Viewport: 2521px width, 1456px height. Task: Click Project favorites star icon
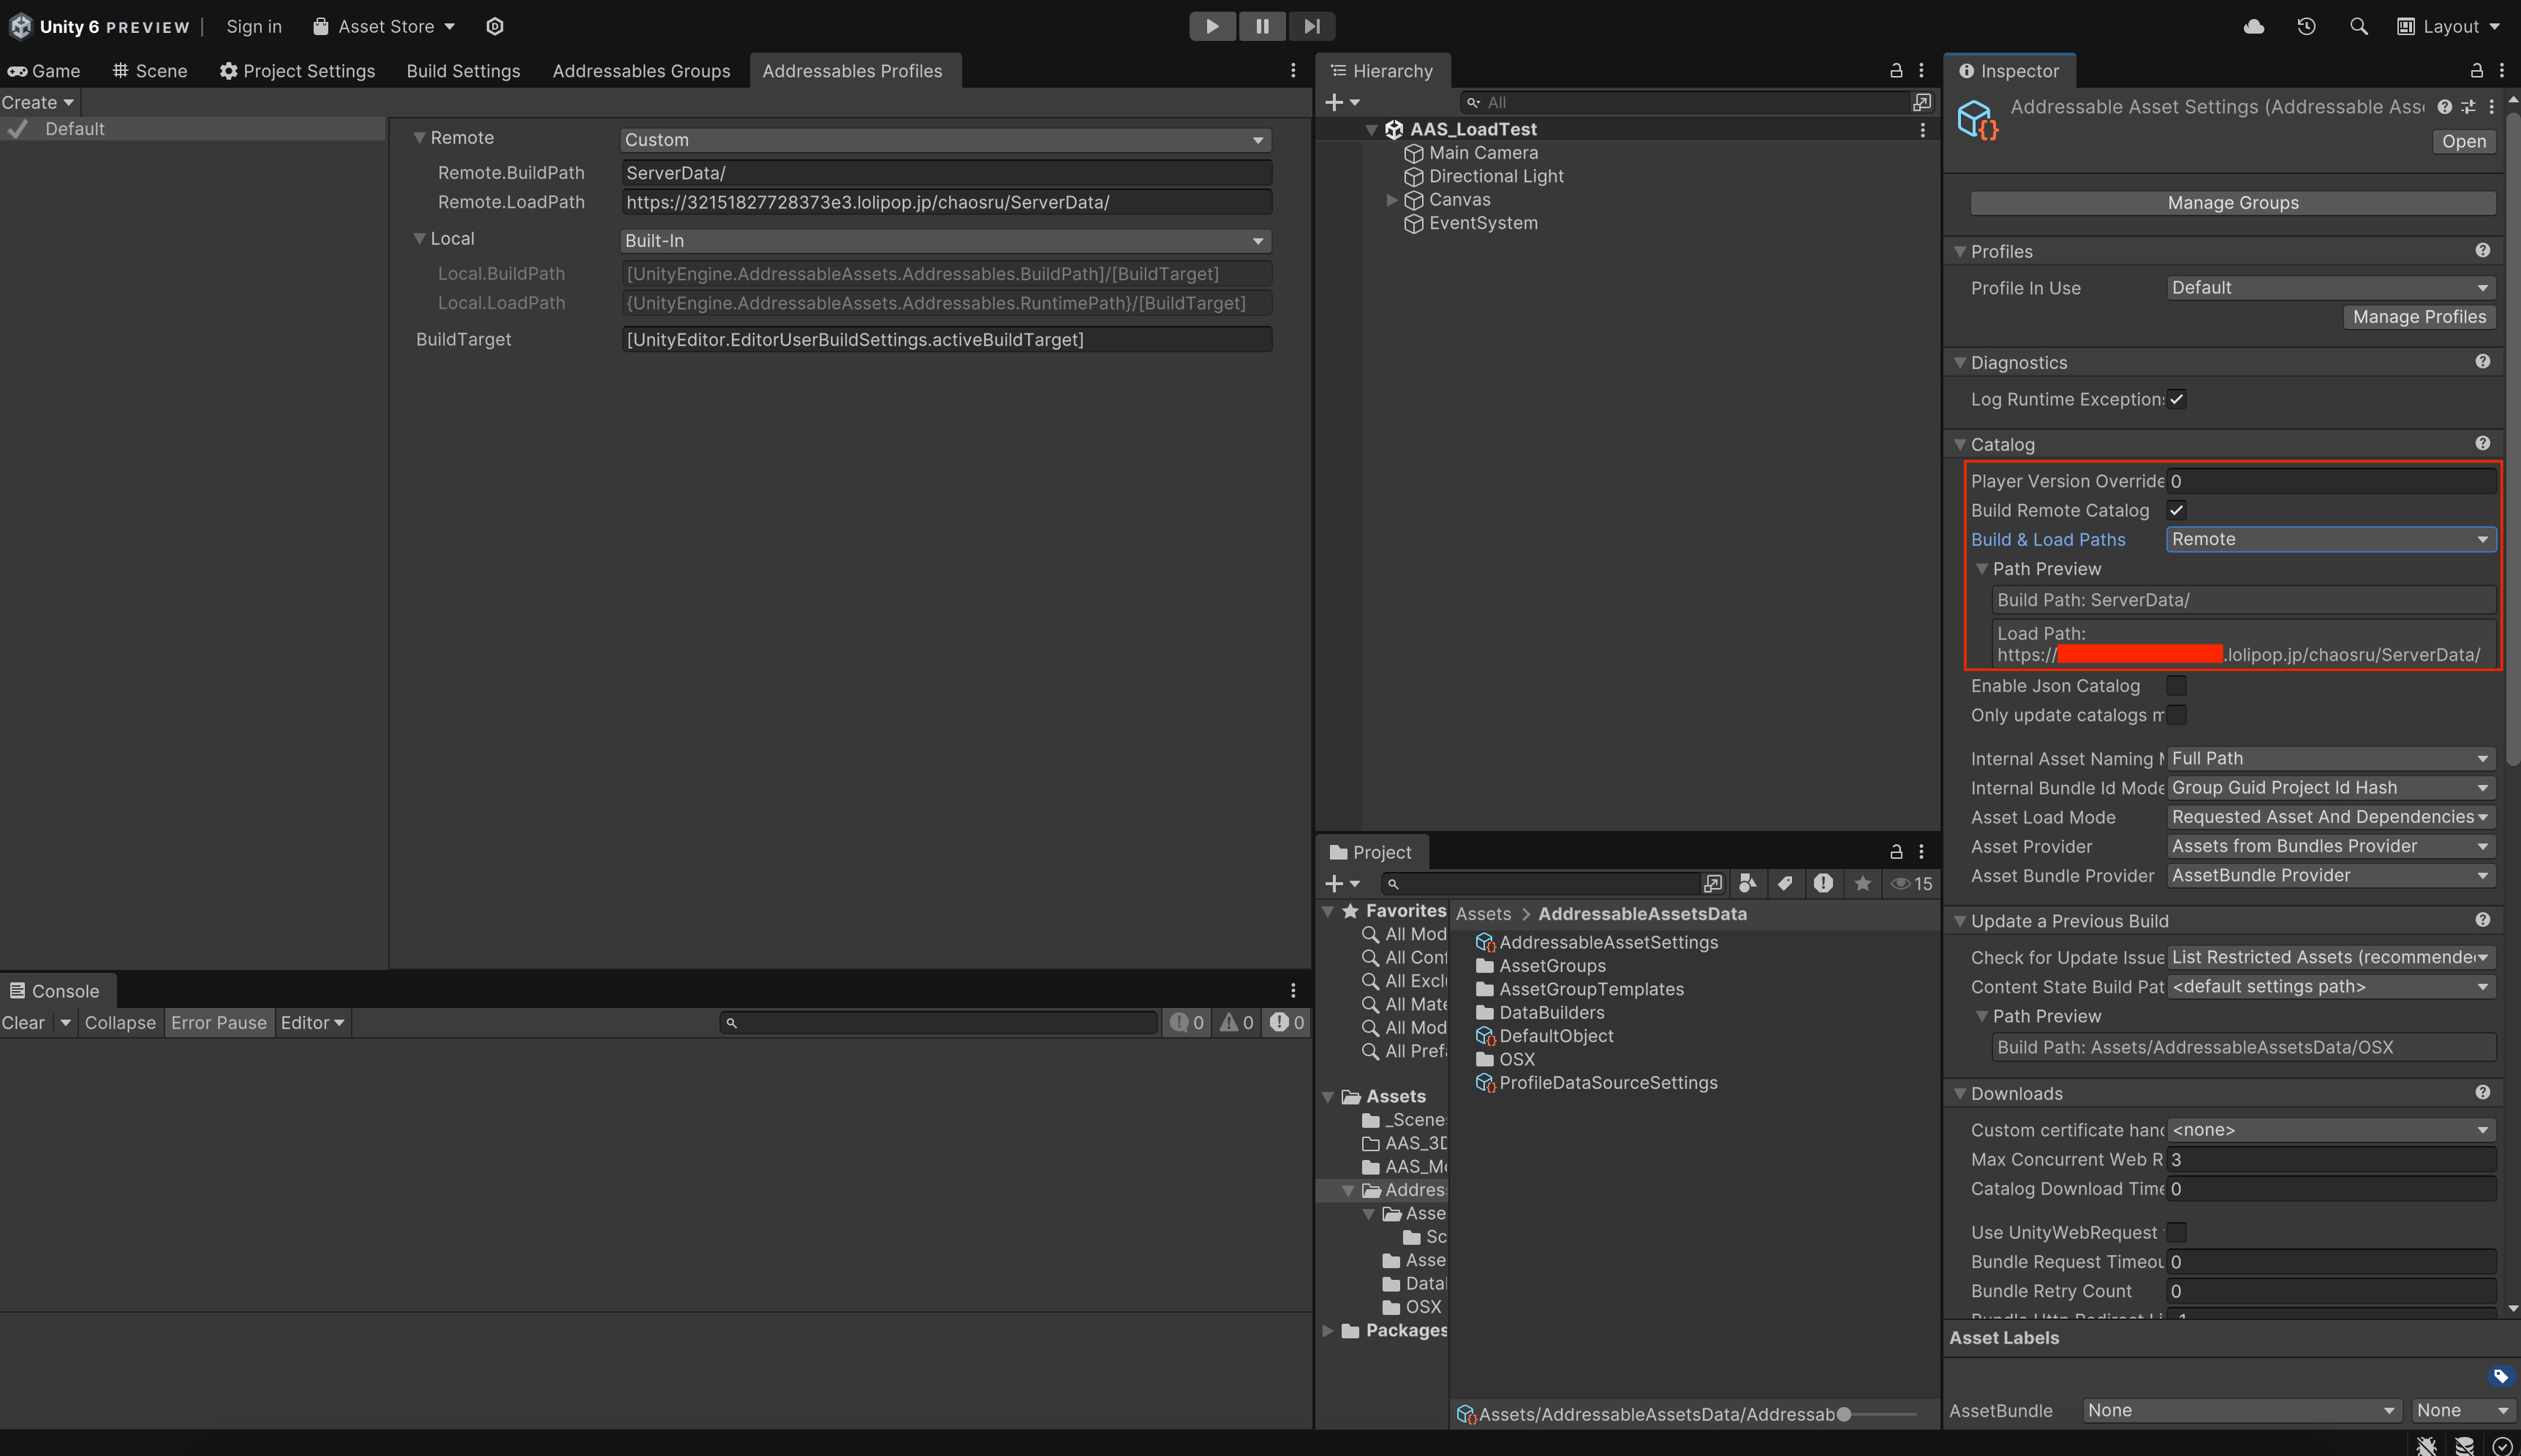coord(1862,884)
